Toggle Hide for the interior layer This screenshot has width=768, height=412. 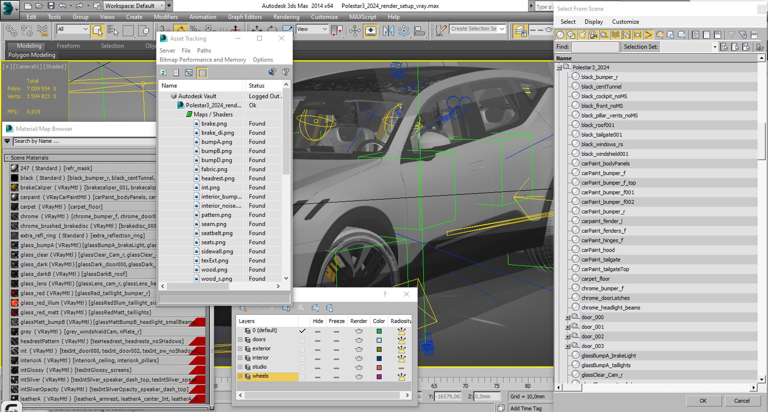pyautogui.click(x=318, y=359)
